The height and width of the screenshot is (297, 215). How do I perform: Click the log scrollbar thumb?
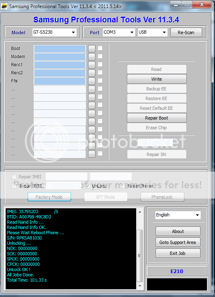(x=140, y=256)
